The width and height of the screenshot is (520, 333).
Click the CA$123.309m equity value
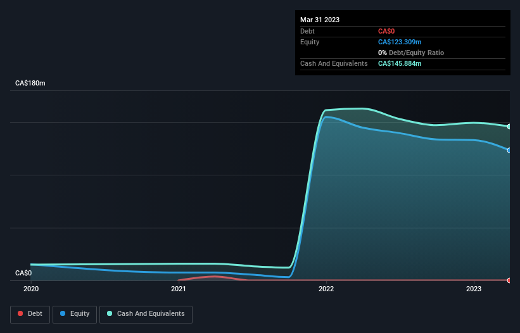click(x=400, y=42)
